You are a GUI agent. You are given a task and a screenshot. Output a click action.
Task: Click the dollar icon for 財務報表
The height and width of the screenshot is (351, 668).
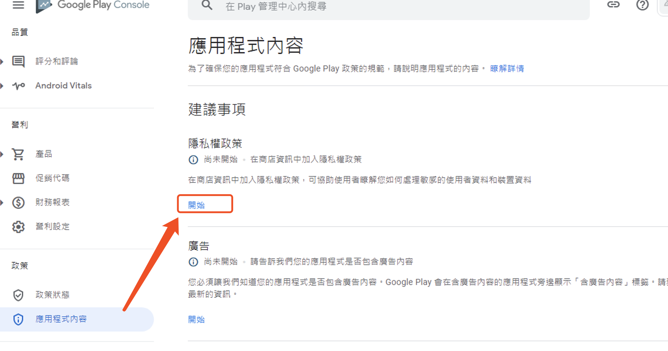[x=18, y=202]
